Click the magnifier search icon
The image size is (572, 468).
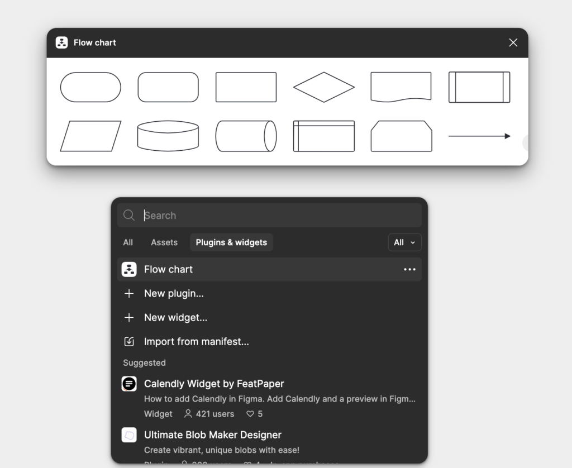click(x=129, y=215)
